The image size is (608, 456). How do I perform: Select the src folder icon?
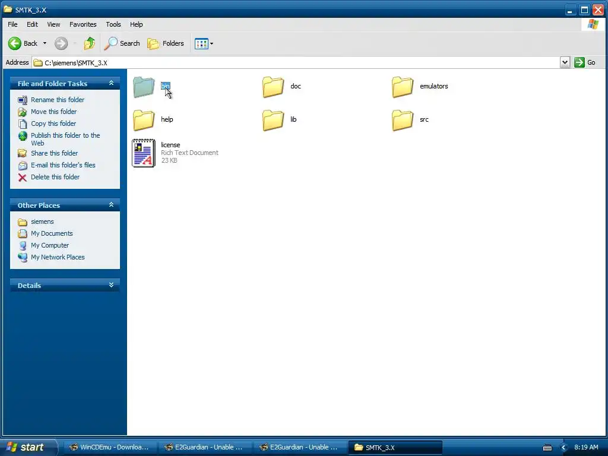pos(403,120)
